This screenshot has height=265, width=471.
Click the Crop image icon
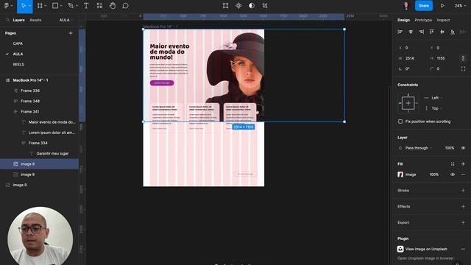click(265, 6)
